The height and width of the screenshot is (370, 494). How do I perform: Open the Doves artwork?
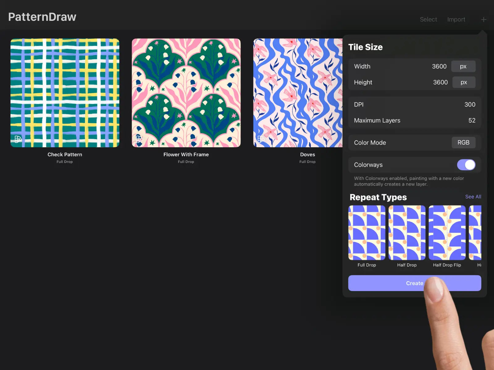click(298, 93)
